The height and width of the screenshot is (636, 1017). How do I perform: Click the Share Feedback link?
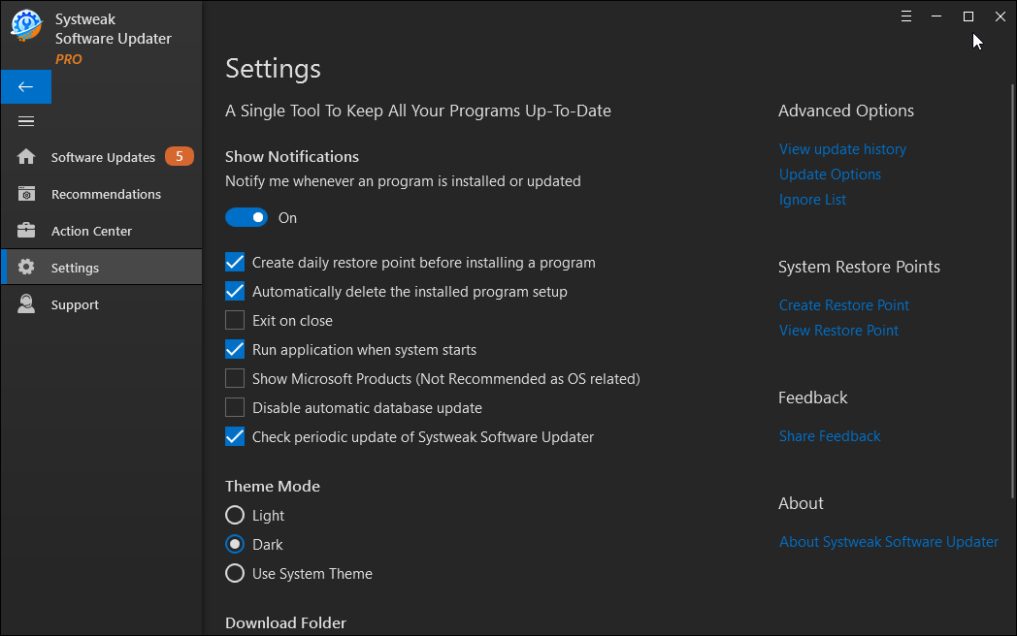(830, 436)
